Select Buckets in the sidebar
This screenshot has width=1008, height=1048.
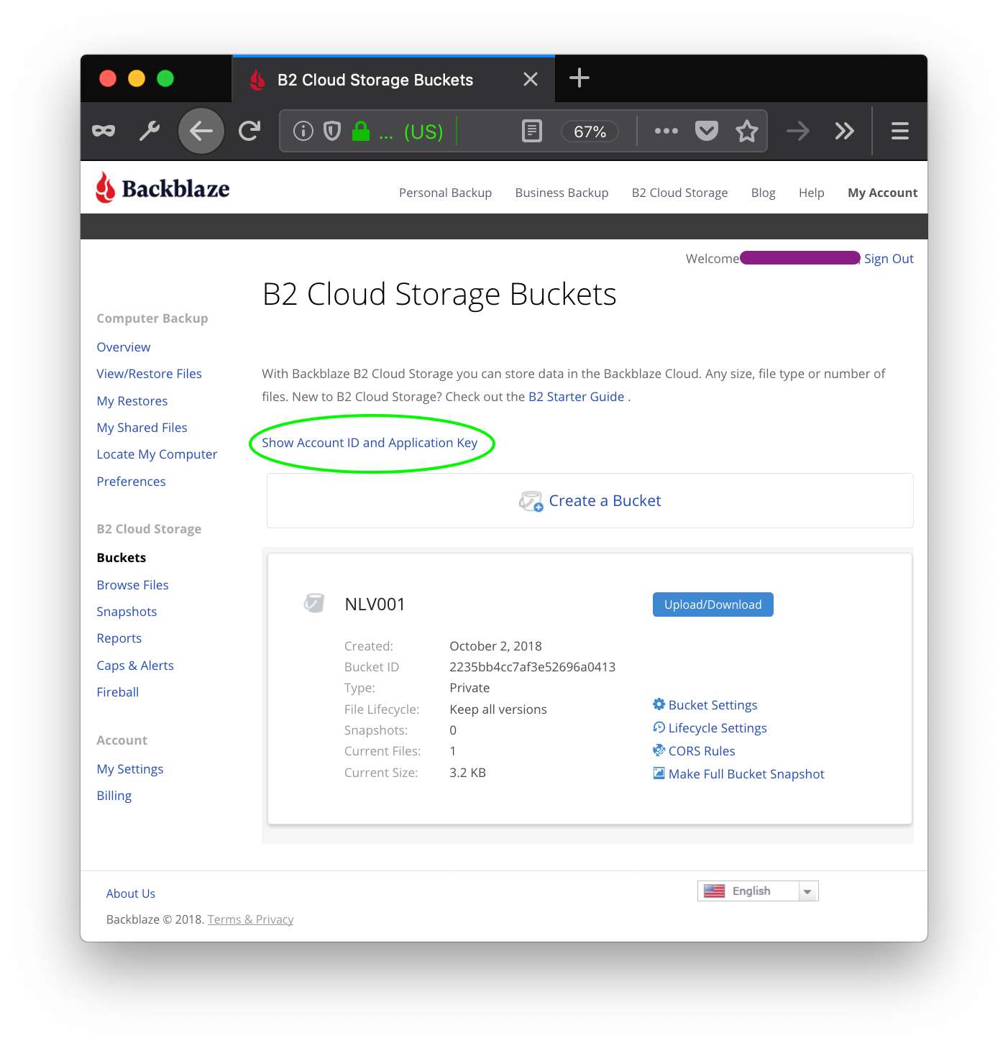click(122, 558)
